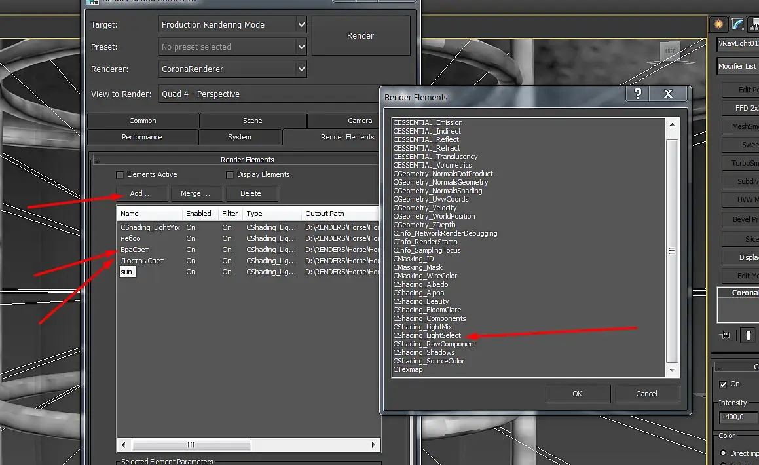Select CESSENTIAL_Emission in the list

coord(428,123)
